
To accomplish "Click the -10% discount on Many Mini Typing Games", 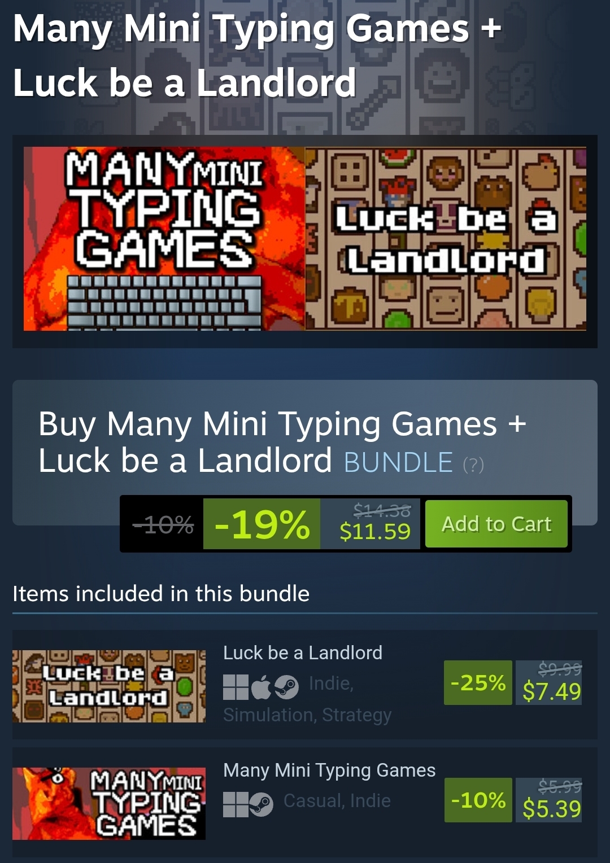I will pyautogui.click(x=478, y=800).
